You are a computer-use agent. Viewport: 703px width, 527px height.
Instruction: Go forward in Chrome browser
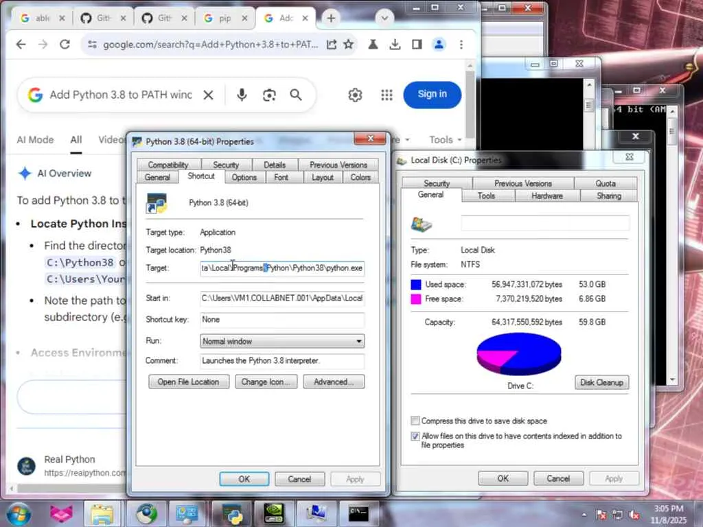pos(43,45)
